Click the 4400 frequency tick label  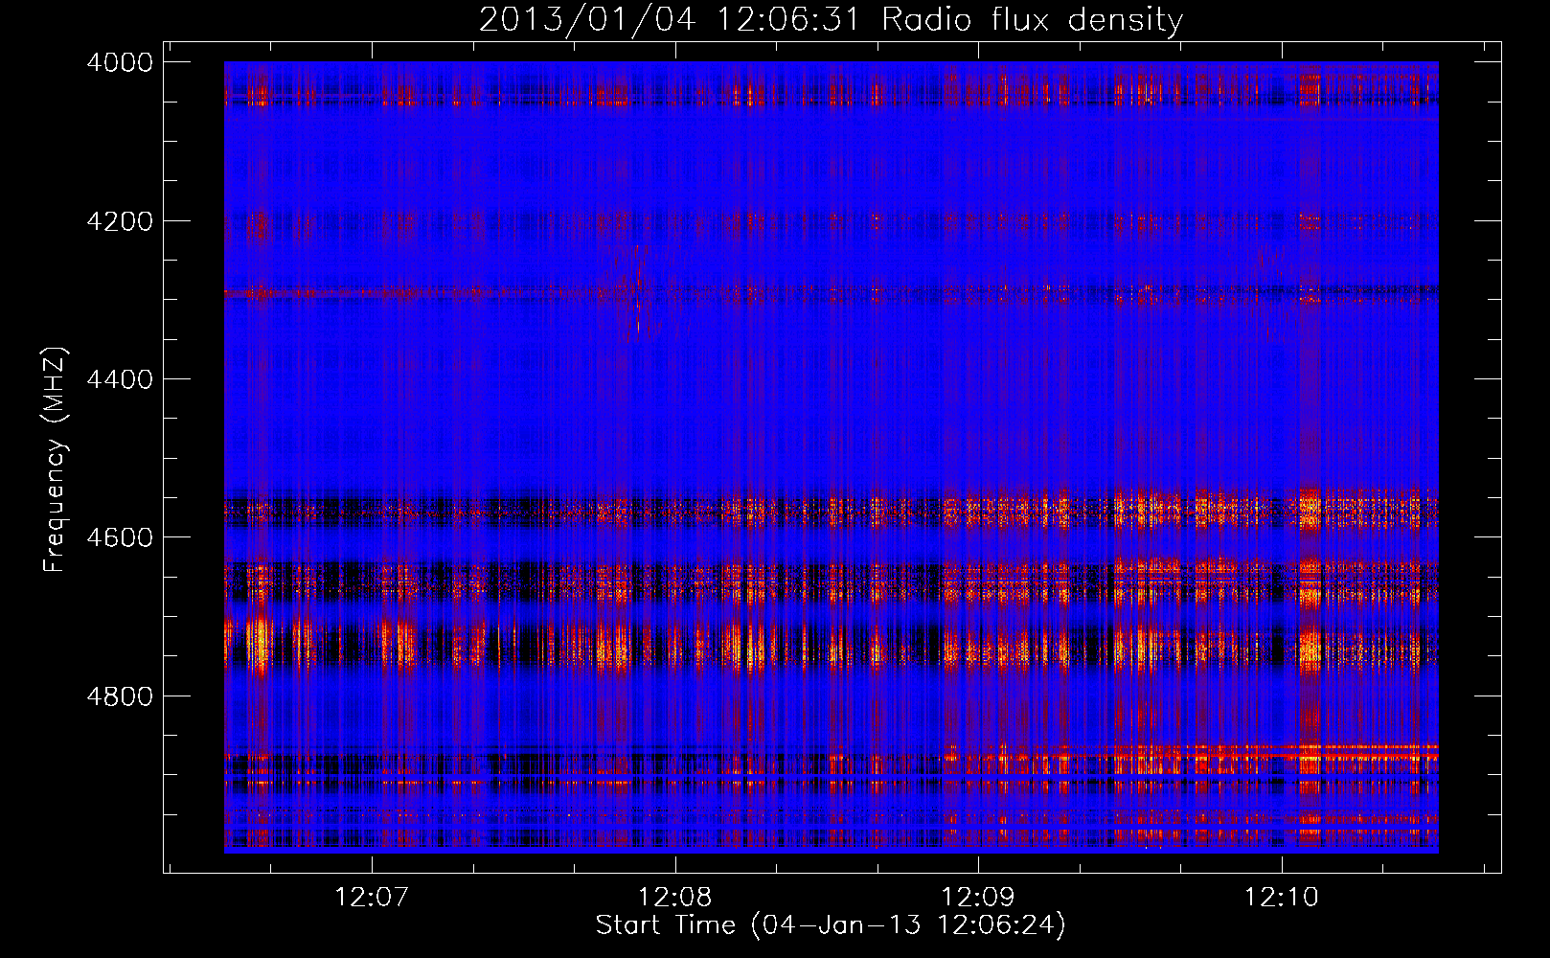tap(120, 379)
